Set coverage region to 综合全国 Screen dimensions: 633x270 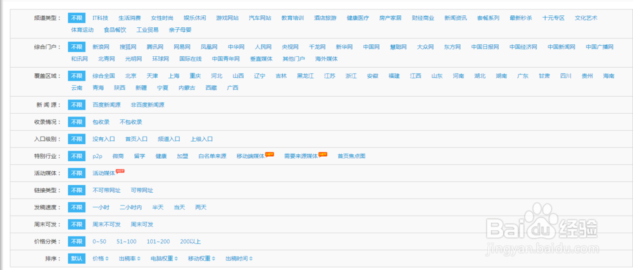104,76
